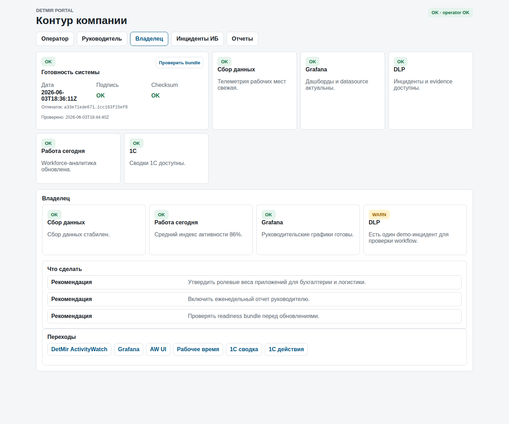Click 'Дашборды и datasource актуальны.' text
This screenshot has height=424, width=509.
coord(337,85)
